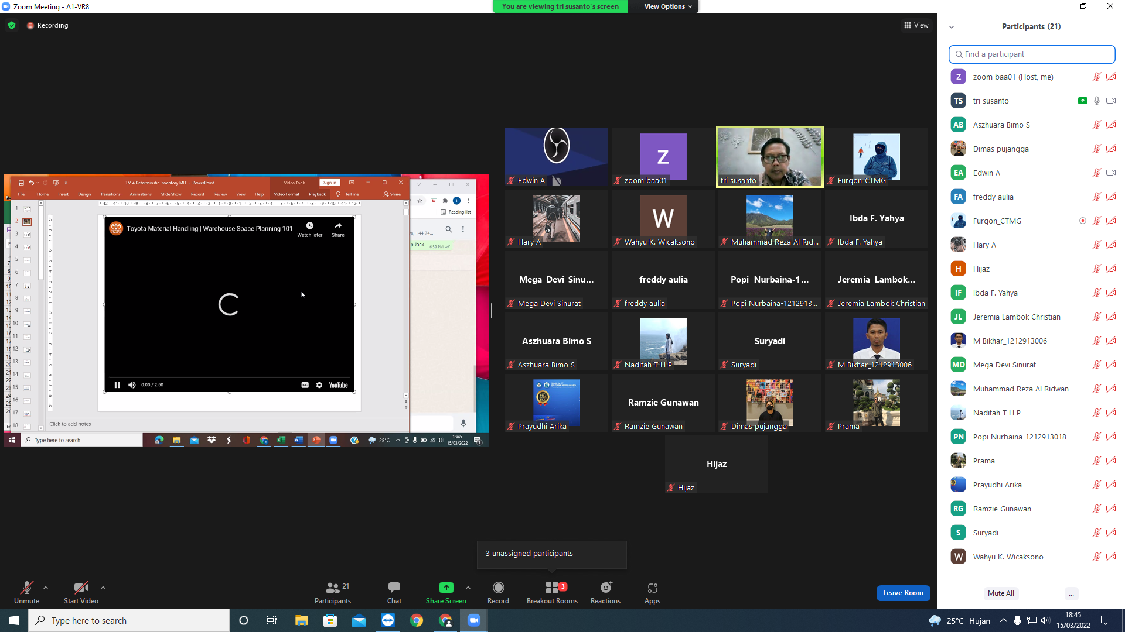This screenshot has height=632, width=1125.
Task: Open File Explorer from the taskbar
Action: pos(301,620)
